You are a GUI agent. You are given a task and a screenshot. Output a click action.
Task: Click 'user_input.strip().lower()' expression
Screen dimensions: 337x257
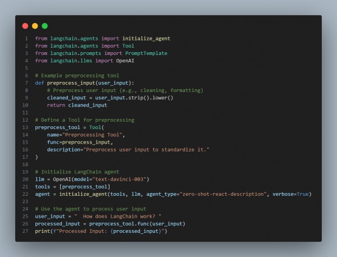pyautogui.click(x=134, y=98)
